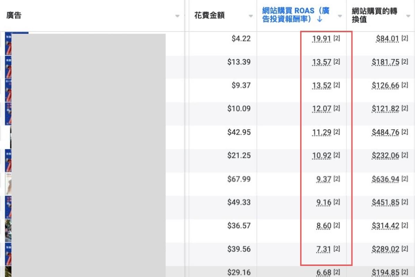Click the [2] footnote beside $484.76

point(405,132)
